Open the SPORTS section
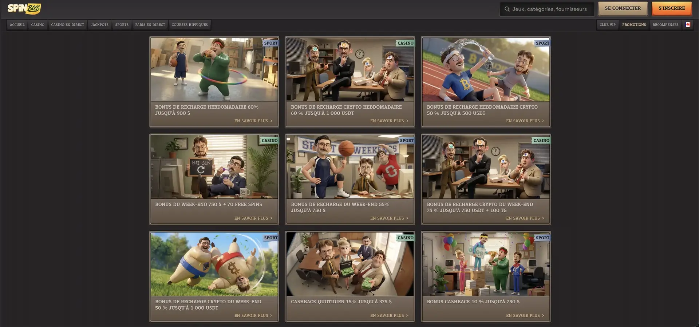Viewport: 699px width, 327px height. point(122,25)
